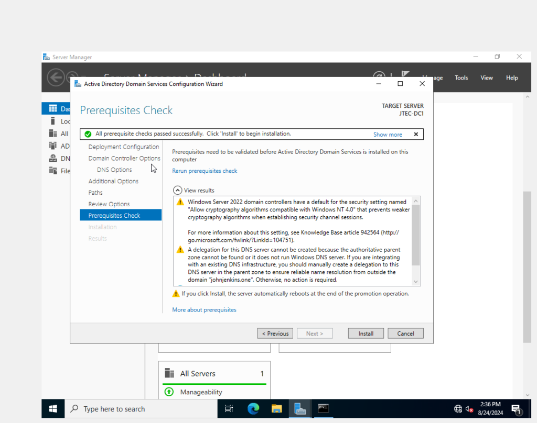Click Install to begin installation
The height and width of the screenshot is (423, 537).
click(366, 333)
